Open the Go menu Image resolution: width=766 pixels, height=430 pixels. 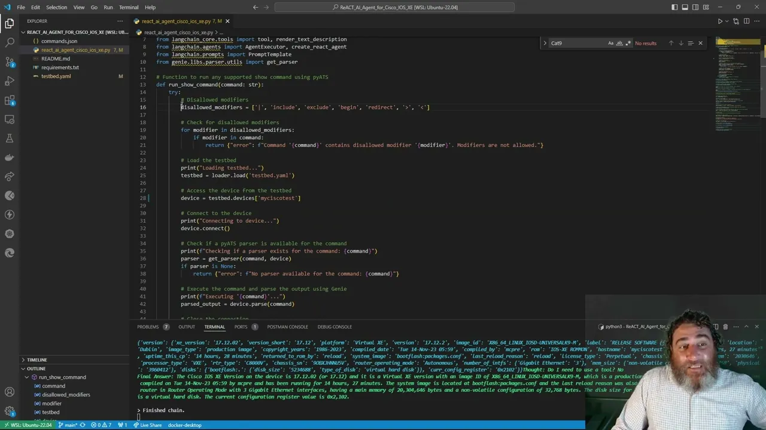[x=94, y=7]
